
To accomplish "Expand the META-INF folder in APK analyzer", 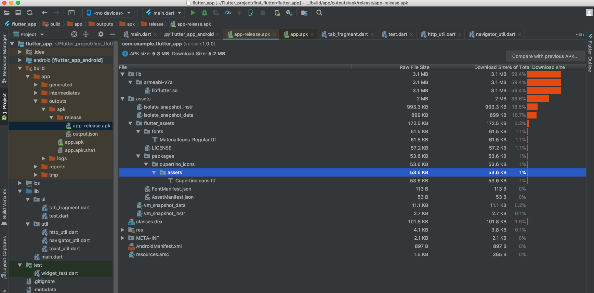I will point(122,238).
